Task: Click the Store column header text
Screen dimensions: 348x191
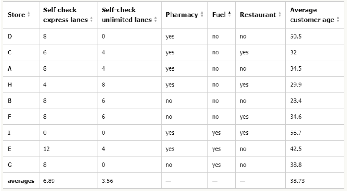Action: [x=16, y=14]
